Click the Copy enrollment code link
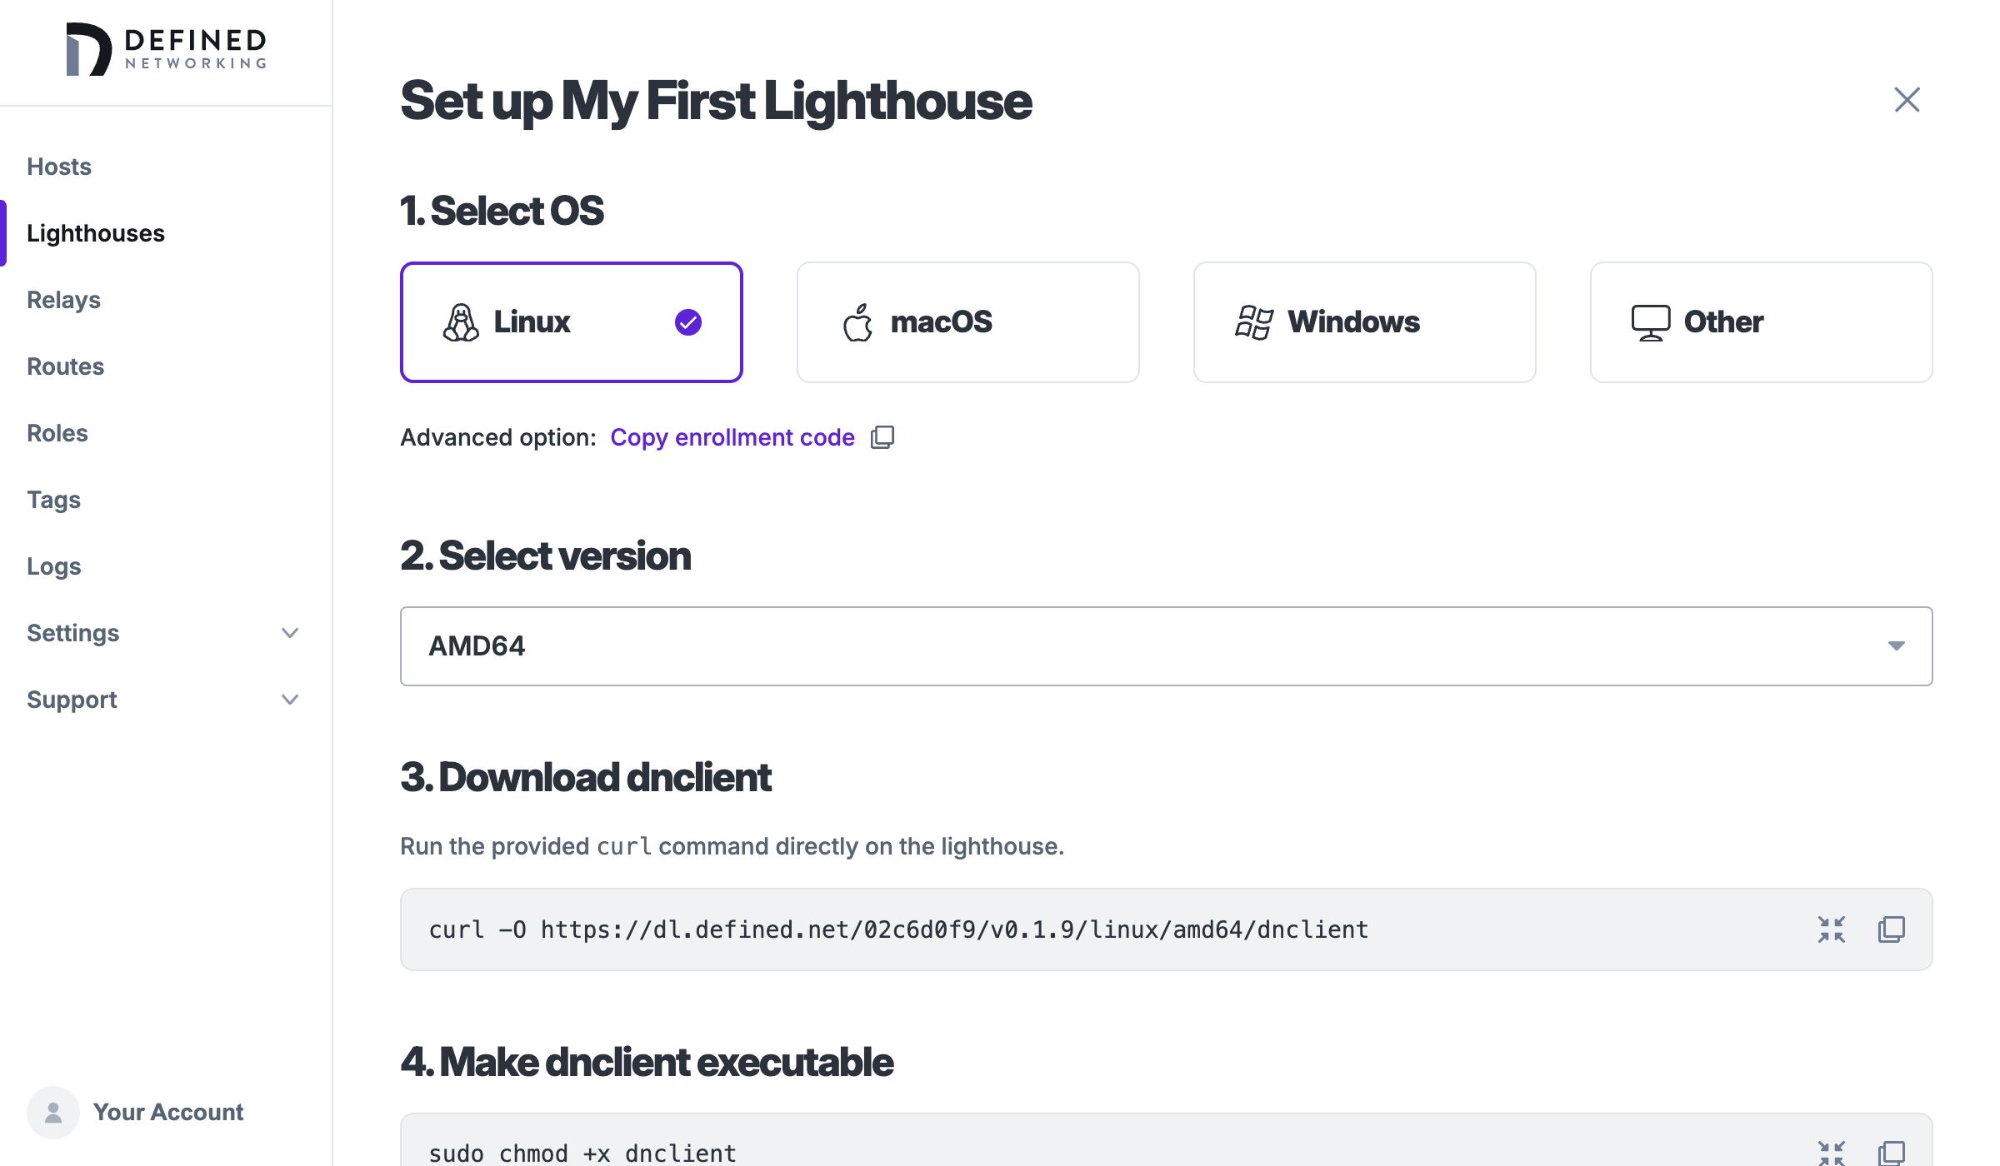Image resolution: width=2000 pixels, height=1166 pixels. [x=732, y=437]
